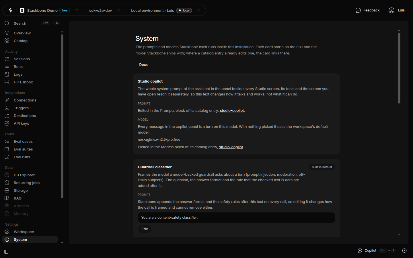The width and height of the screenshot is (413, 258).
Task: Click the Docs button
Action: tap(143, 65)
